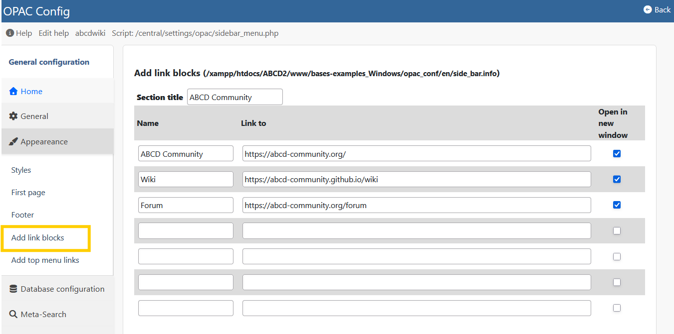The width and height of the screenshot is (674, 334).
Task: Click the Home house icon
Action: coord(12,91)
